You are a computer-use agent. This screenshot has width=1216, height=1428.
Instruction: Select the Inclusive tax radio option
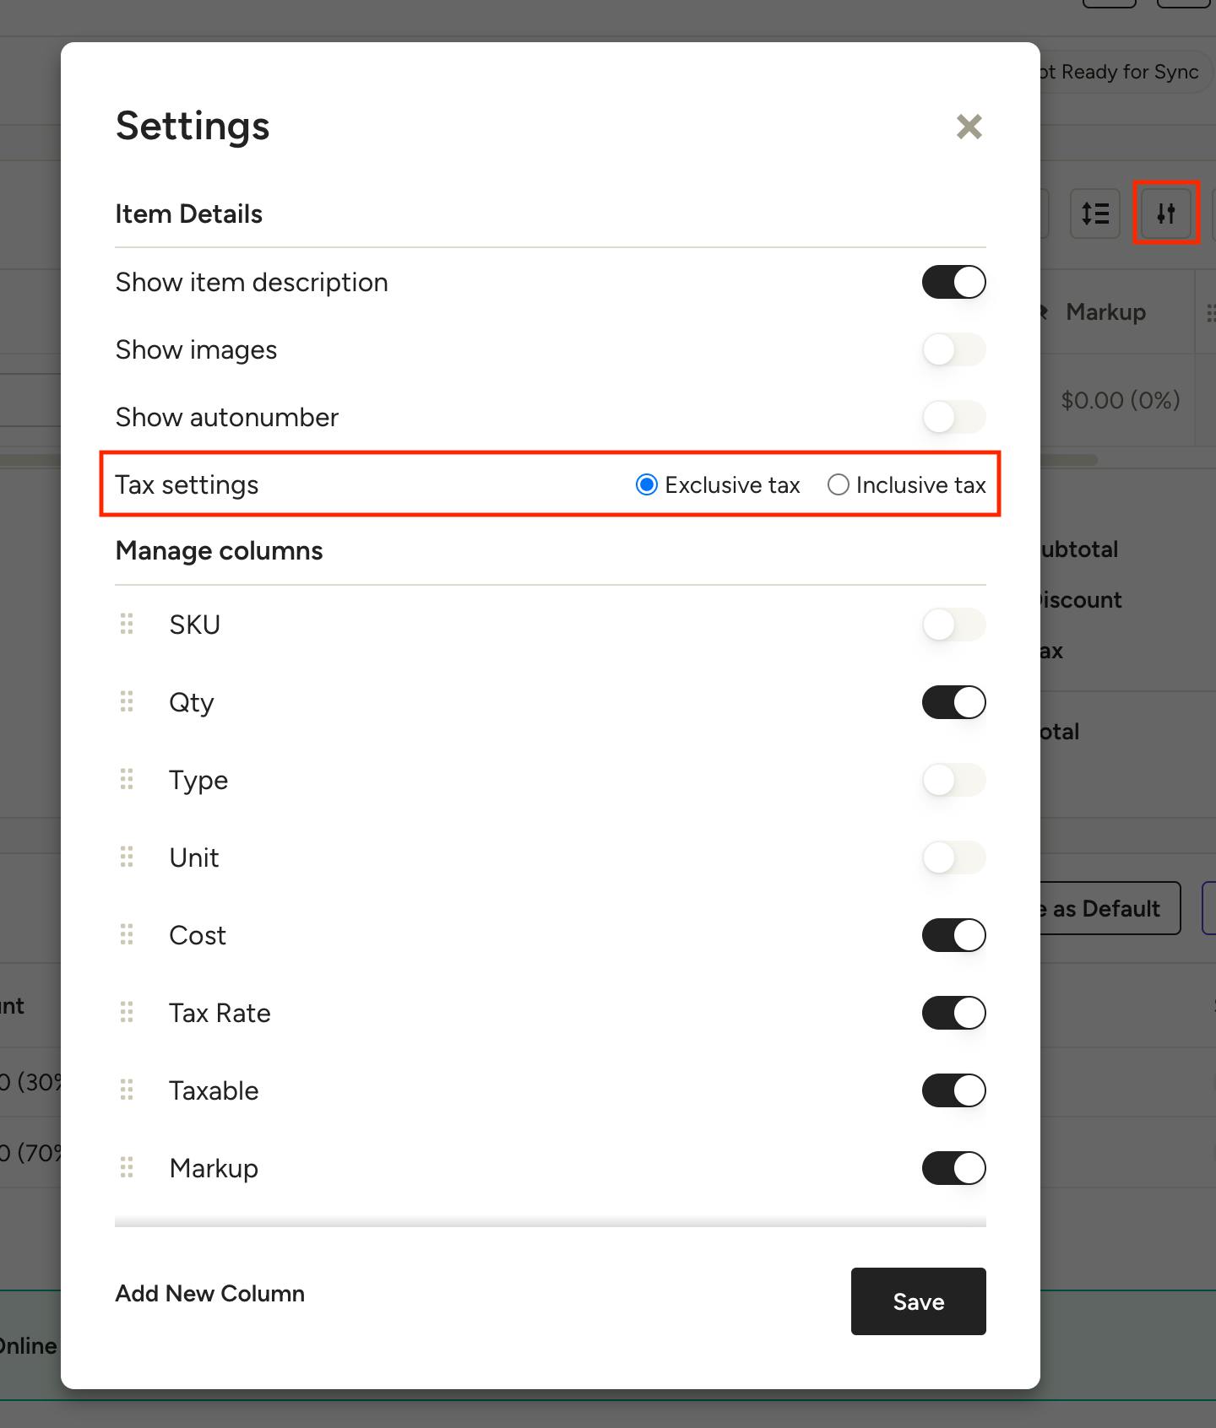click(839, 485)
